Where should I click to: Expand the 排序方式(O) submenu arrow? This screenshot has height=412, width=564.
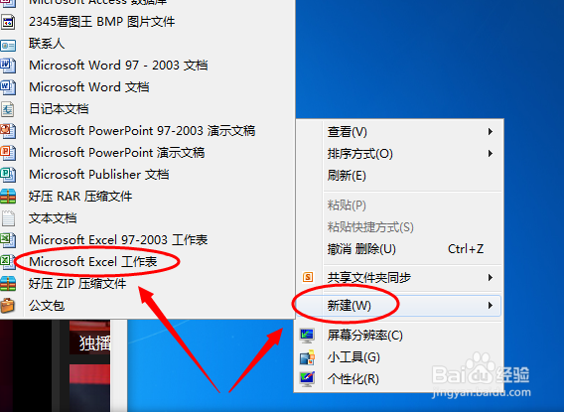tap(490, 154)
